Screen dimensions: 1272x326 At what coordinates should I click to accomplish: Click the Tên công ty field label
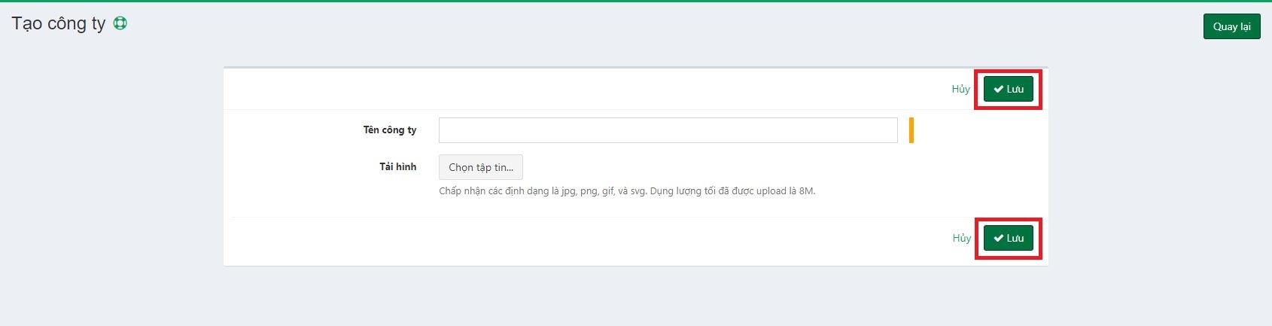[389, 130]
